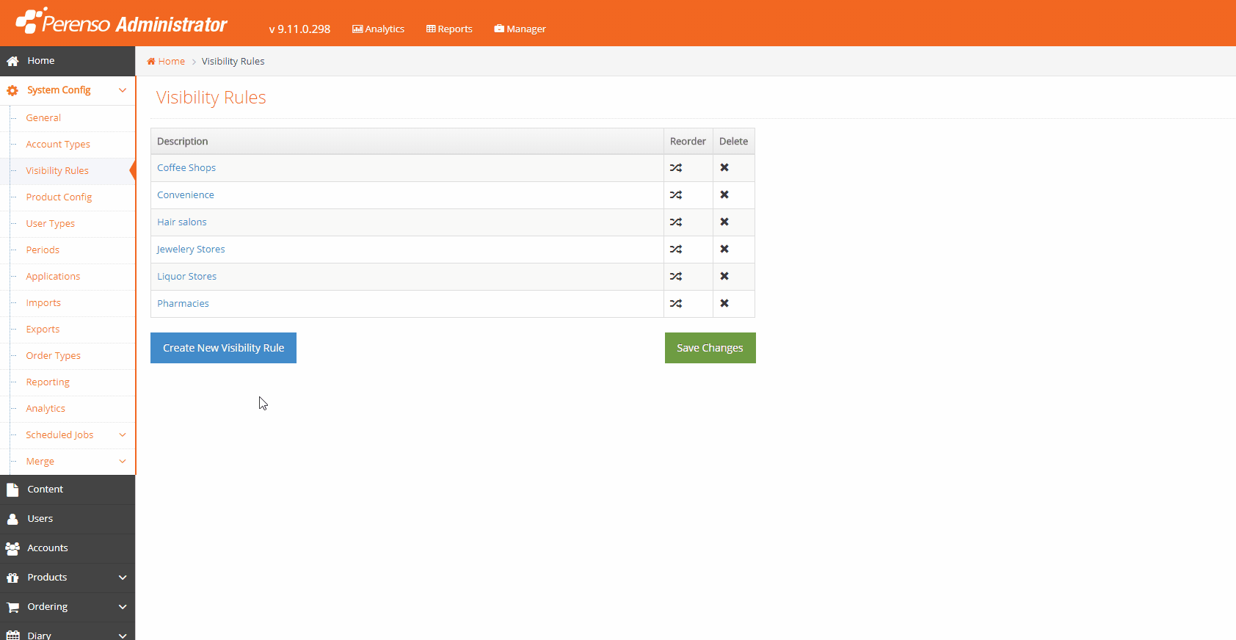Expand the Ordering sidebar section
Image resolution: width=1236 pixels, height=640 pixels.
(123, 607)
